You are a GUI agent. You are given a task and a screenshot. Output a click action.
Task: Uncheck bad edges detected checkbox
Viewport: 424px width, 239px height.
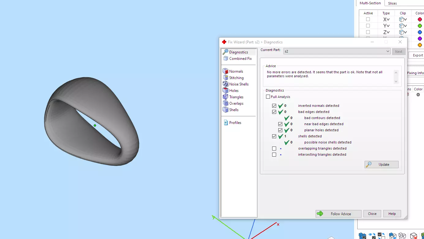(274, 112)
